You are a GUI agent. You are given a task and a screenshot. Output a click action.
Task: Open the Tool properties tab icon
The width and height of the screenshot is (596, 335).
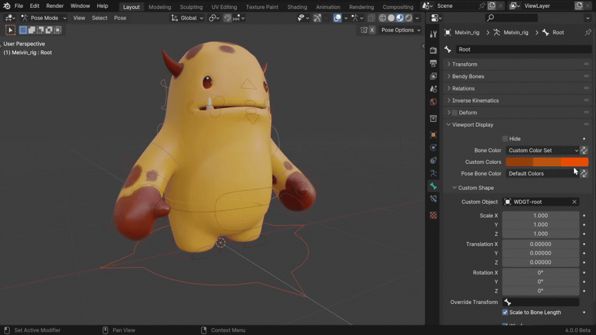433,34
